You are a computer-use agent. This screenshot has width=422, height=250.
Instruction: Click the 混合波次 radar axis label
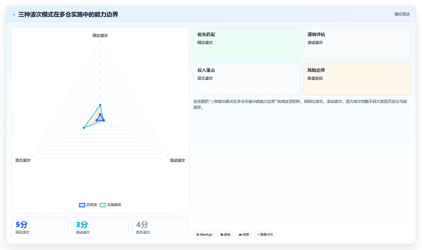coord(23,160)
